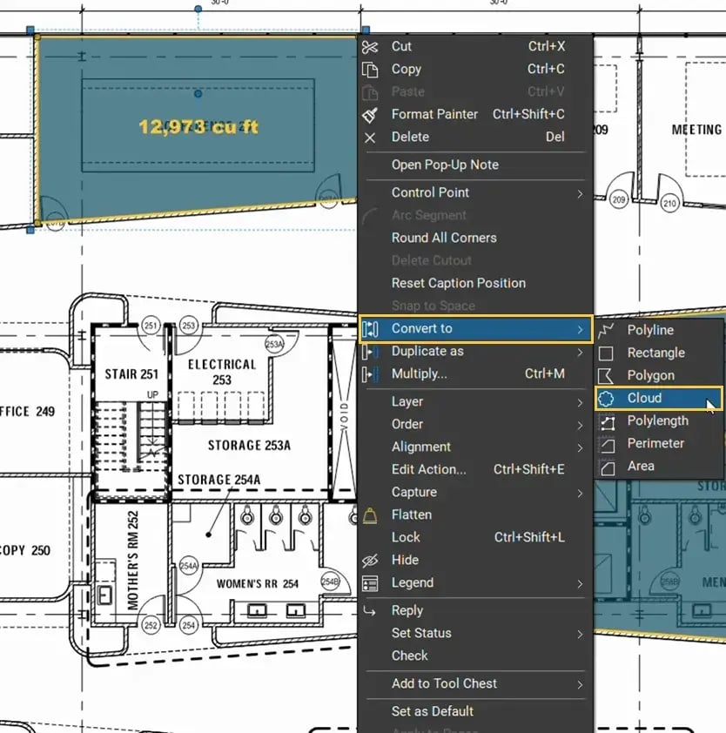Click the Cut scissors icon

(x=370, y=47)
